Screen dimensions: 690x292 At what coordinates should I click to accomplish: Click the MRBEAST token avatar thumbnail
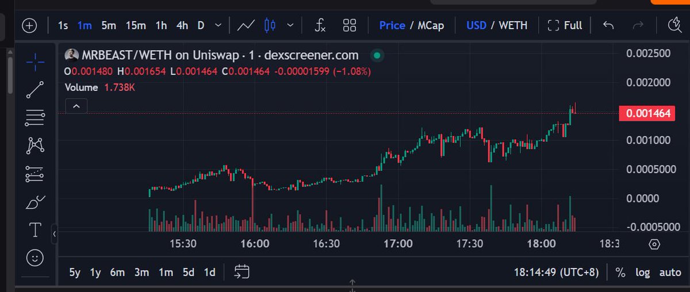[72, 56]
